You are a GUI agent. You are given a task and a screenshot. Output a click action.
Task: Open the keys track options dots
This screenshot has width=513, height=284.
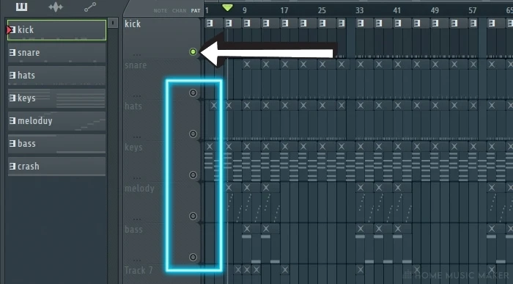(137, 178)
